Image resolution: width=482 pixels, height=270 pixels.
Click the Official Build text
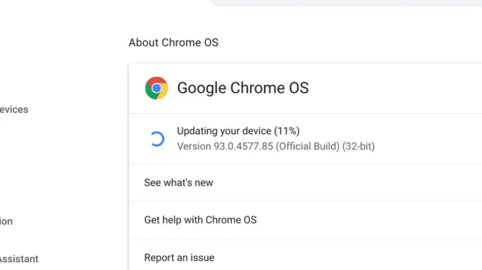[x=307, y=146]
